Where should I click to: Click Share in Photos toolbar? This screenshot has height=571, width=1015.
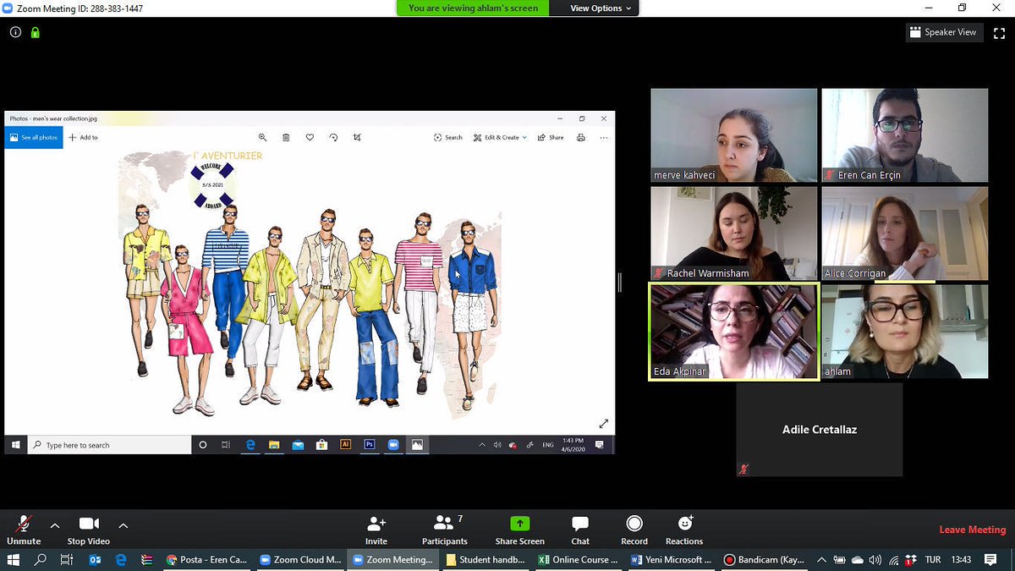coord(551,137)
